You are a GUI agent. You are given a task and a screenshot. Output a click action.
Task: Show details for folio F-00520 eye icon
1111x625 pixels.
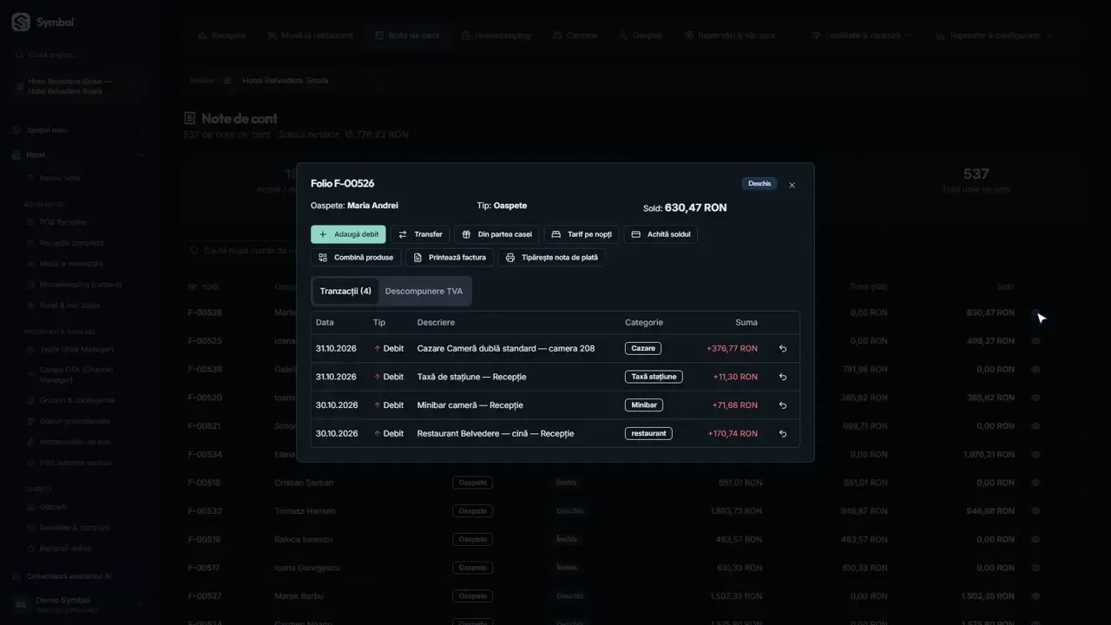click(1035, 398)
